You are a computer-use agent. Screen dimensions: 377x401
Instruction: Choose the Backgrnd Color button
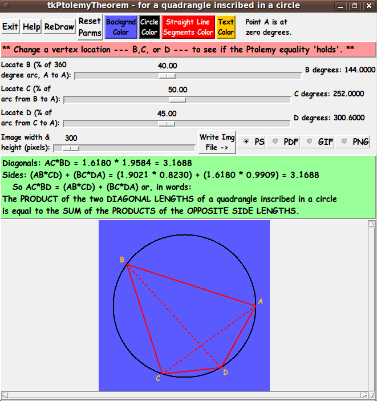(121, 27)
